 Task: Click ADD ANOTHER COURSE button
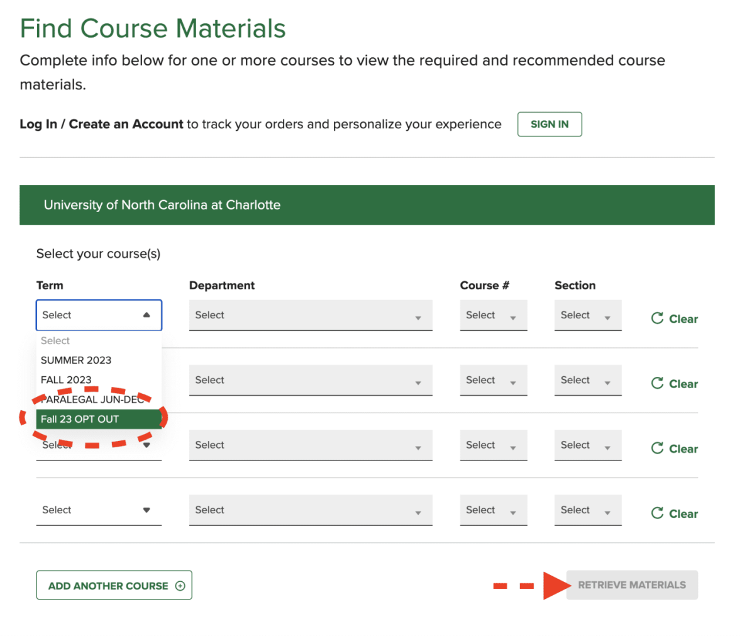[114, 585]
